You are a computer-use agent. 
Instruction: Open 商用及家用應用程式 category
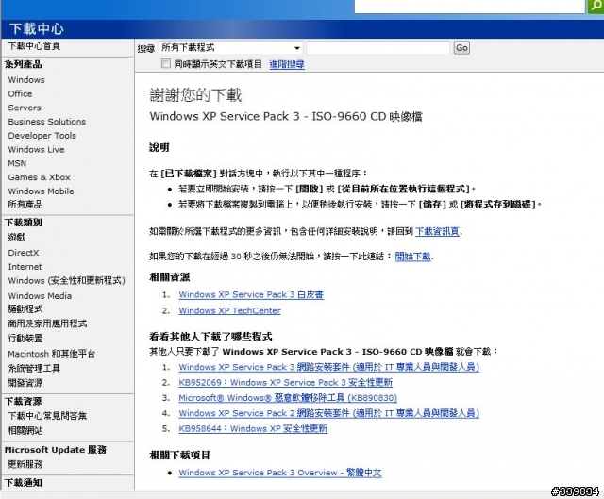coord(47,324)
